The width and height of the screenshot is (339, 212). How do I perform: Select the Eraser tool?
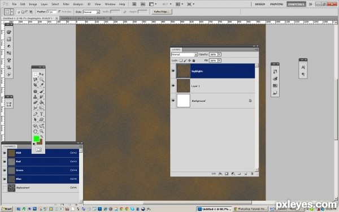click(36, 102)
